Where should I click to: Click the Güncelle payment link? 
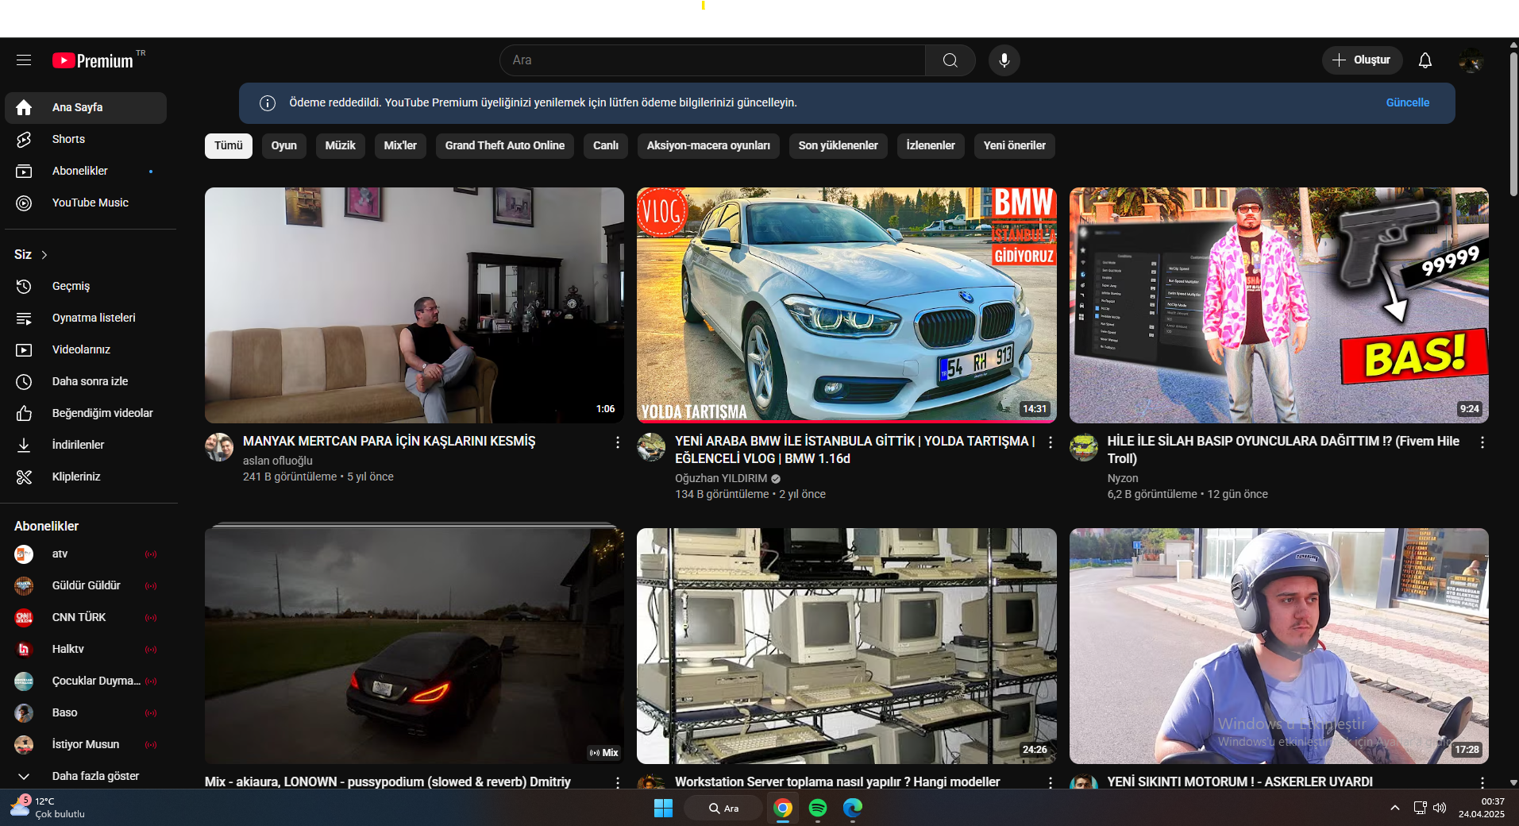(x=1408, y=102)
